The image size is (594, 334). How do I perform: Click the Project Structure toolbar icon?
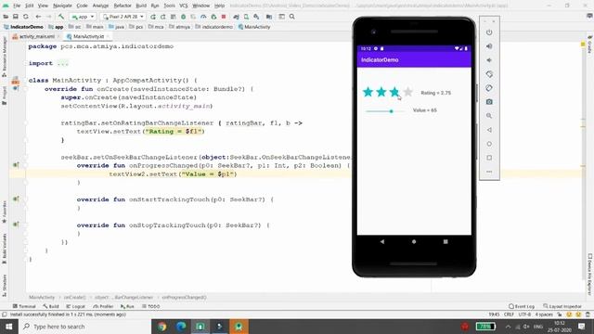[x=269, y=17]
